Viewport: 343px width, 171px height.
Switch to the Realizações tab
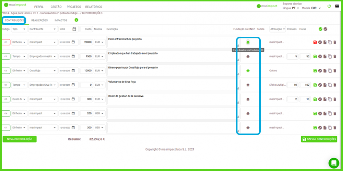click(39, 20)
